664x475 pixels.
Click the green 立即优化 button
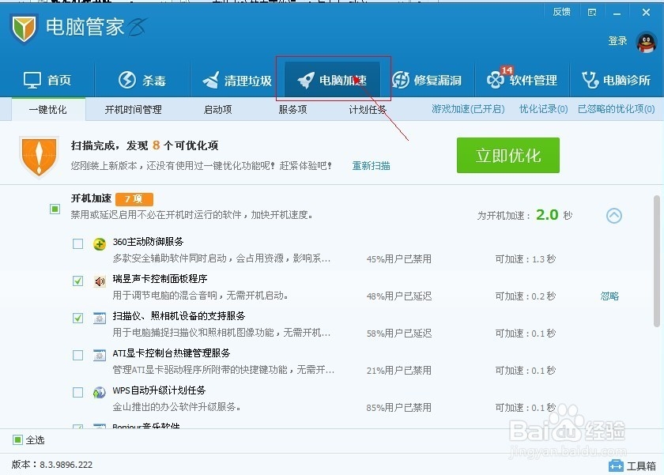coord(507,156)
